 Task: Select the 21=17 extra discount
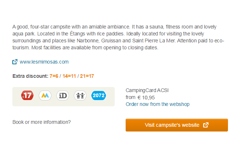coord(87,76)
